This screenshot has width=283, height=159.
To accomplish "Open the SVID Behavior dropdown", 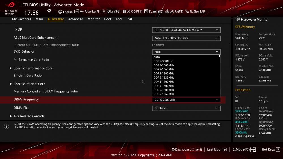I will point(186,52).
